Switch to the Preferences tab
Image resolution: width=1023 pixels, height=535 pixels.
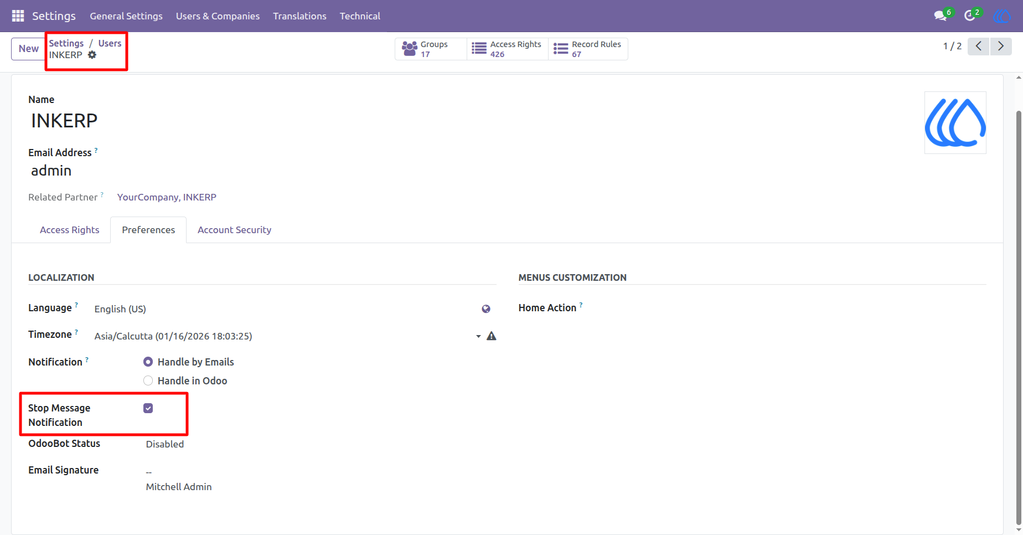pyautogui.click(x=148, y=230)
